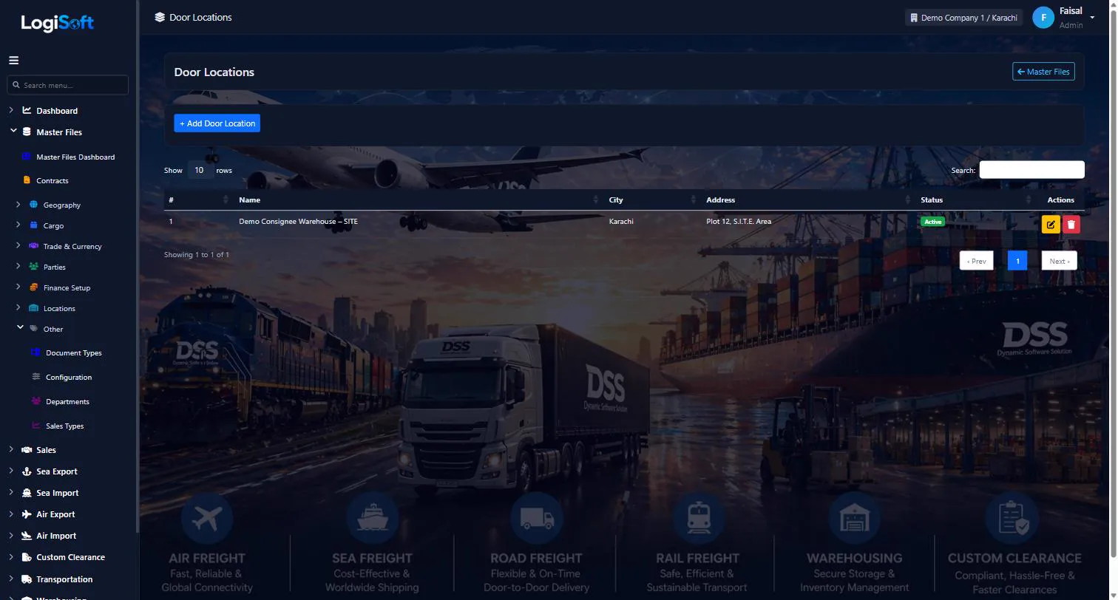This screenshot has height=600, width=1118.
Task: Expand the Cargo submenu chevron
Action: pyautogui.click(x=18, y=225)
